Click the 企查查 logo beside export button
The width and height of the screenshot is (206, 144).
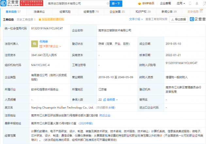[198, 19]
